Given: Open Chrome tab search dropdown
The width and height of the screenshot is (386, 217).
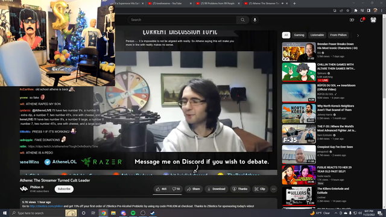Looking at the screenshot, I should 353,3.
